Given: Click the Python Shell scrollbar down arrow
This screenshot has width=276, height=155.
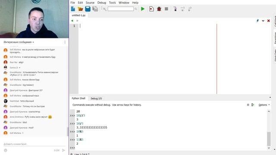Looking at the screenshot, I should pyautogui.click(x=269, y=148).
